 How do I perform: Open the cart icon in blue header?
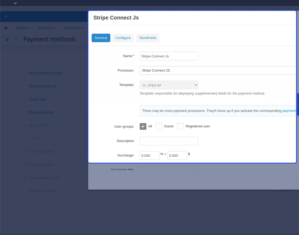6,17
